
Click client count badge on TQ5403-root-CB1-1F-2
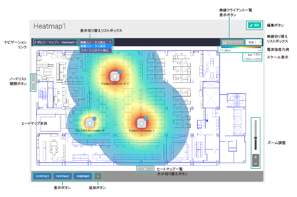(x=120, y=72)
